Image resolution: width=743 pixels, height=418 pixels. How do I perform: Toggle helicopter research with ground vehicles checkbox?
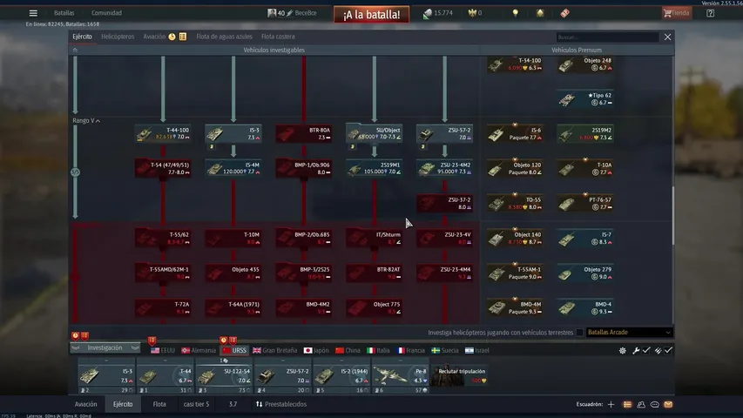click(x=579, y=333)
